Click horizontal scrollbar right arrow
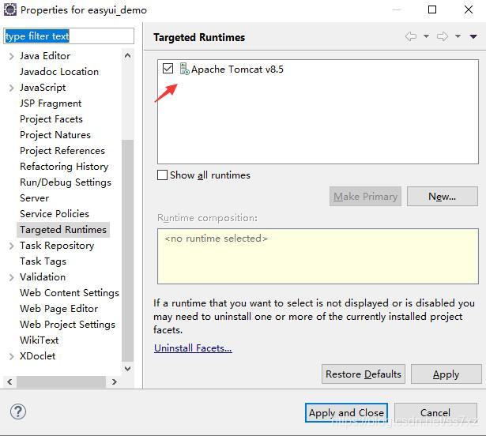The height and width of the screenshot is (436, 486). (x=115, y=381)
